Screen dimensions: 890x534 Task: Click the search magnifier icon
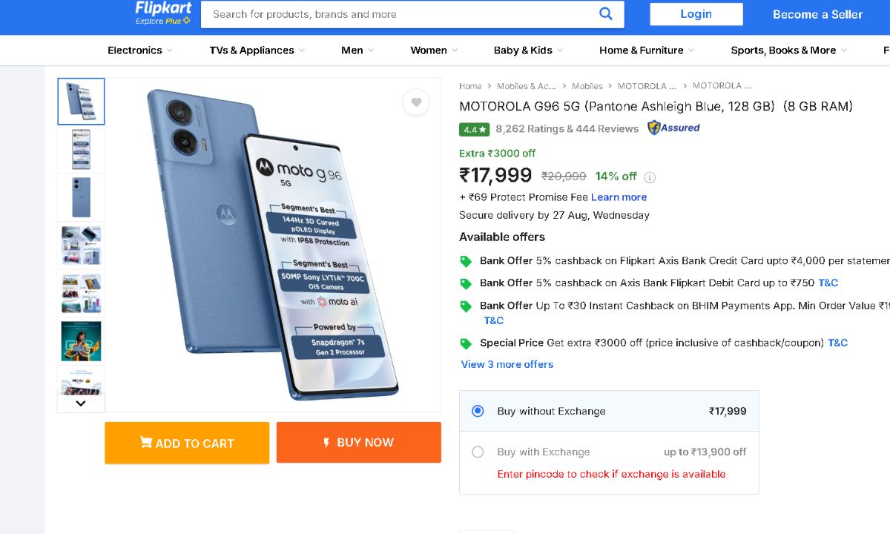[606, 13]
